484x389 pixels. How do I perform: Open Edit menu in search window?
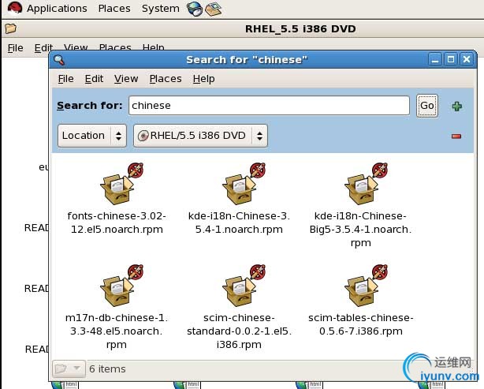[94, 79]
